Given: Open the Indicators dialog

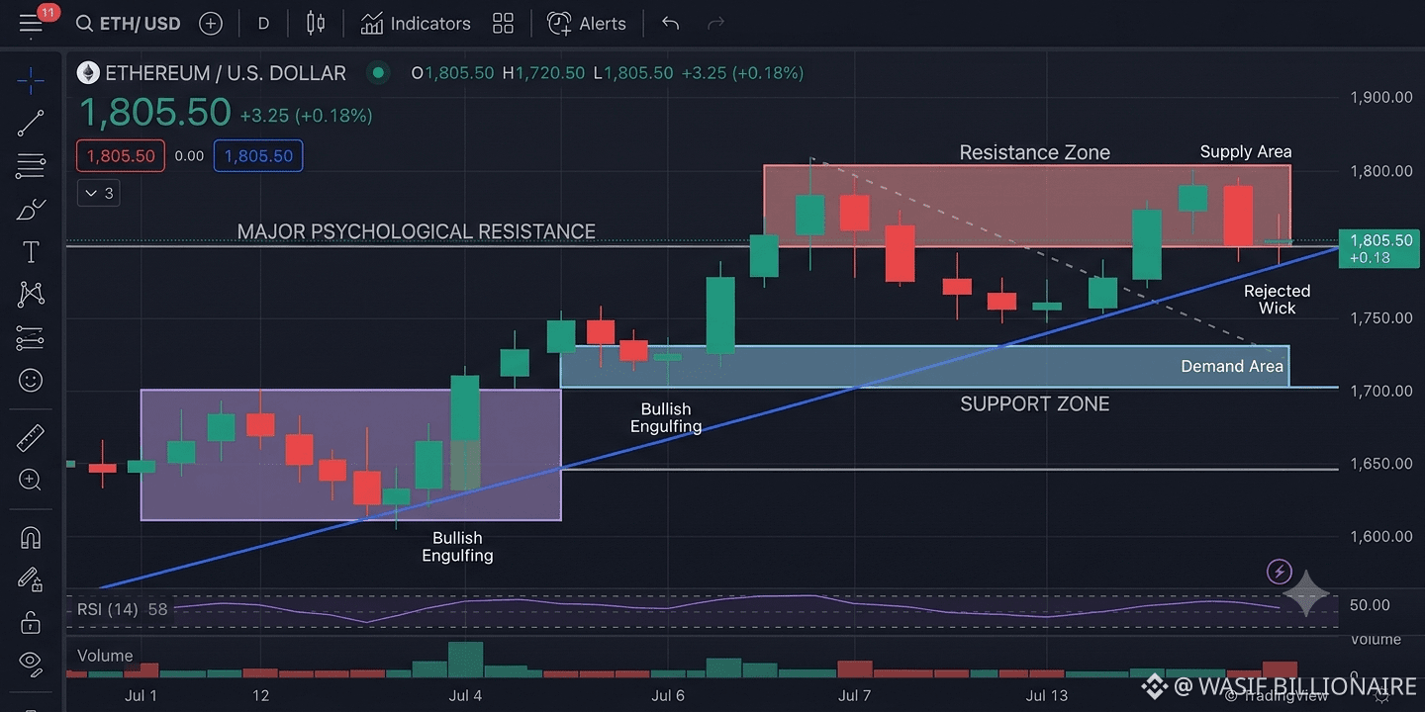Looking at the screenshot, I should 416,23.
